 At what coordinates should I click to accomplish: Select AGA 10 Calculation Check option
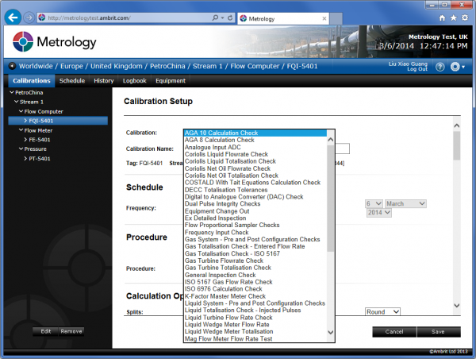click(255, 133)
